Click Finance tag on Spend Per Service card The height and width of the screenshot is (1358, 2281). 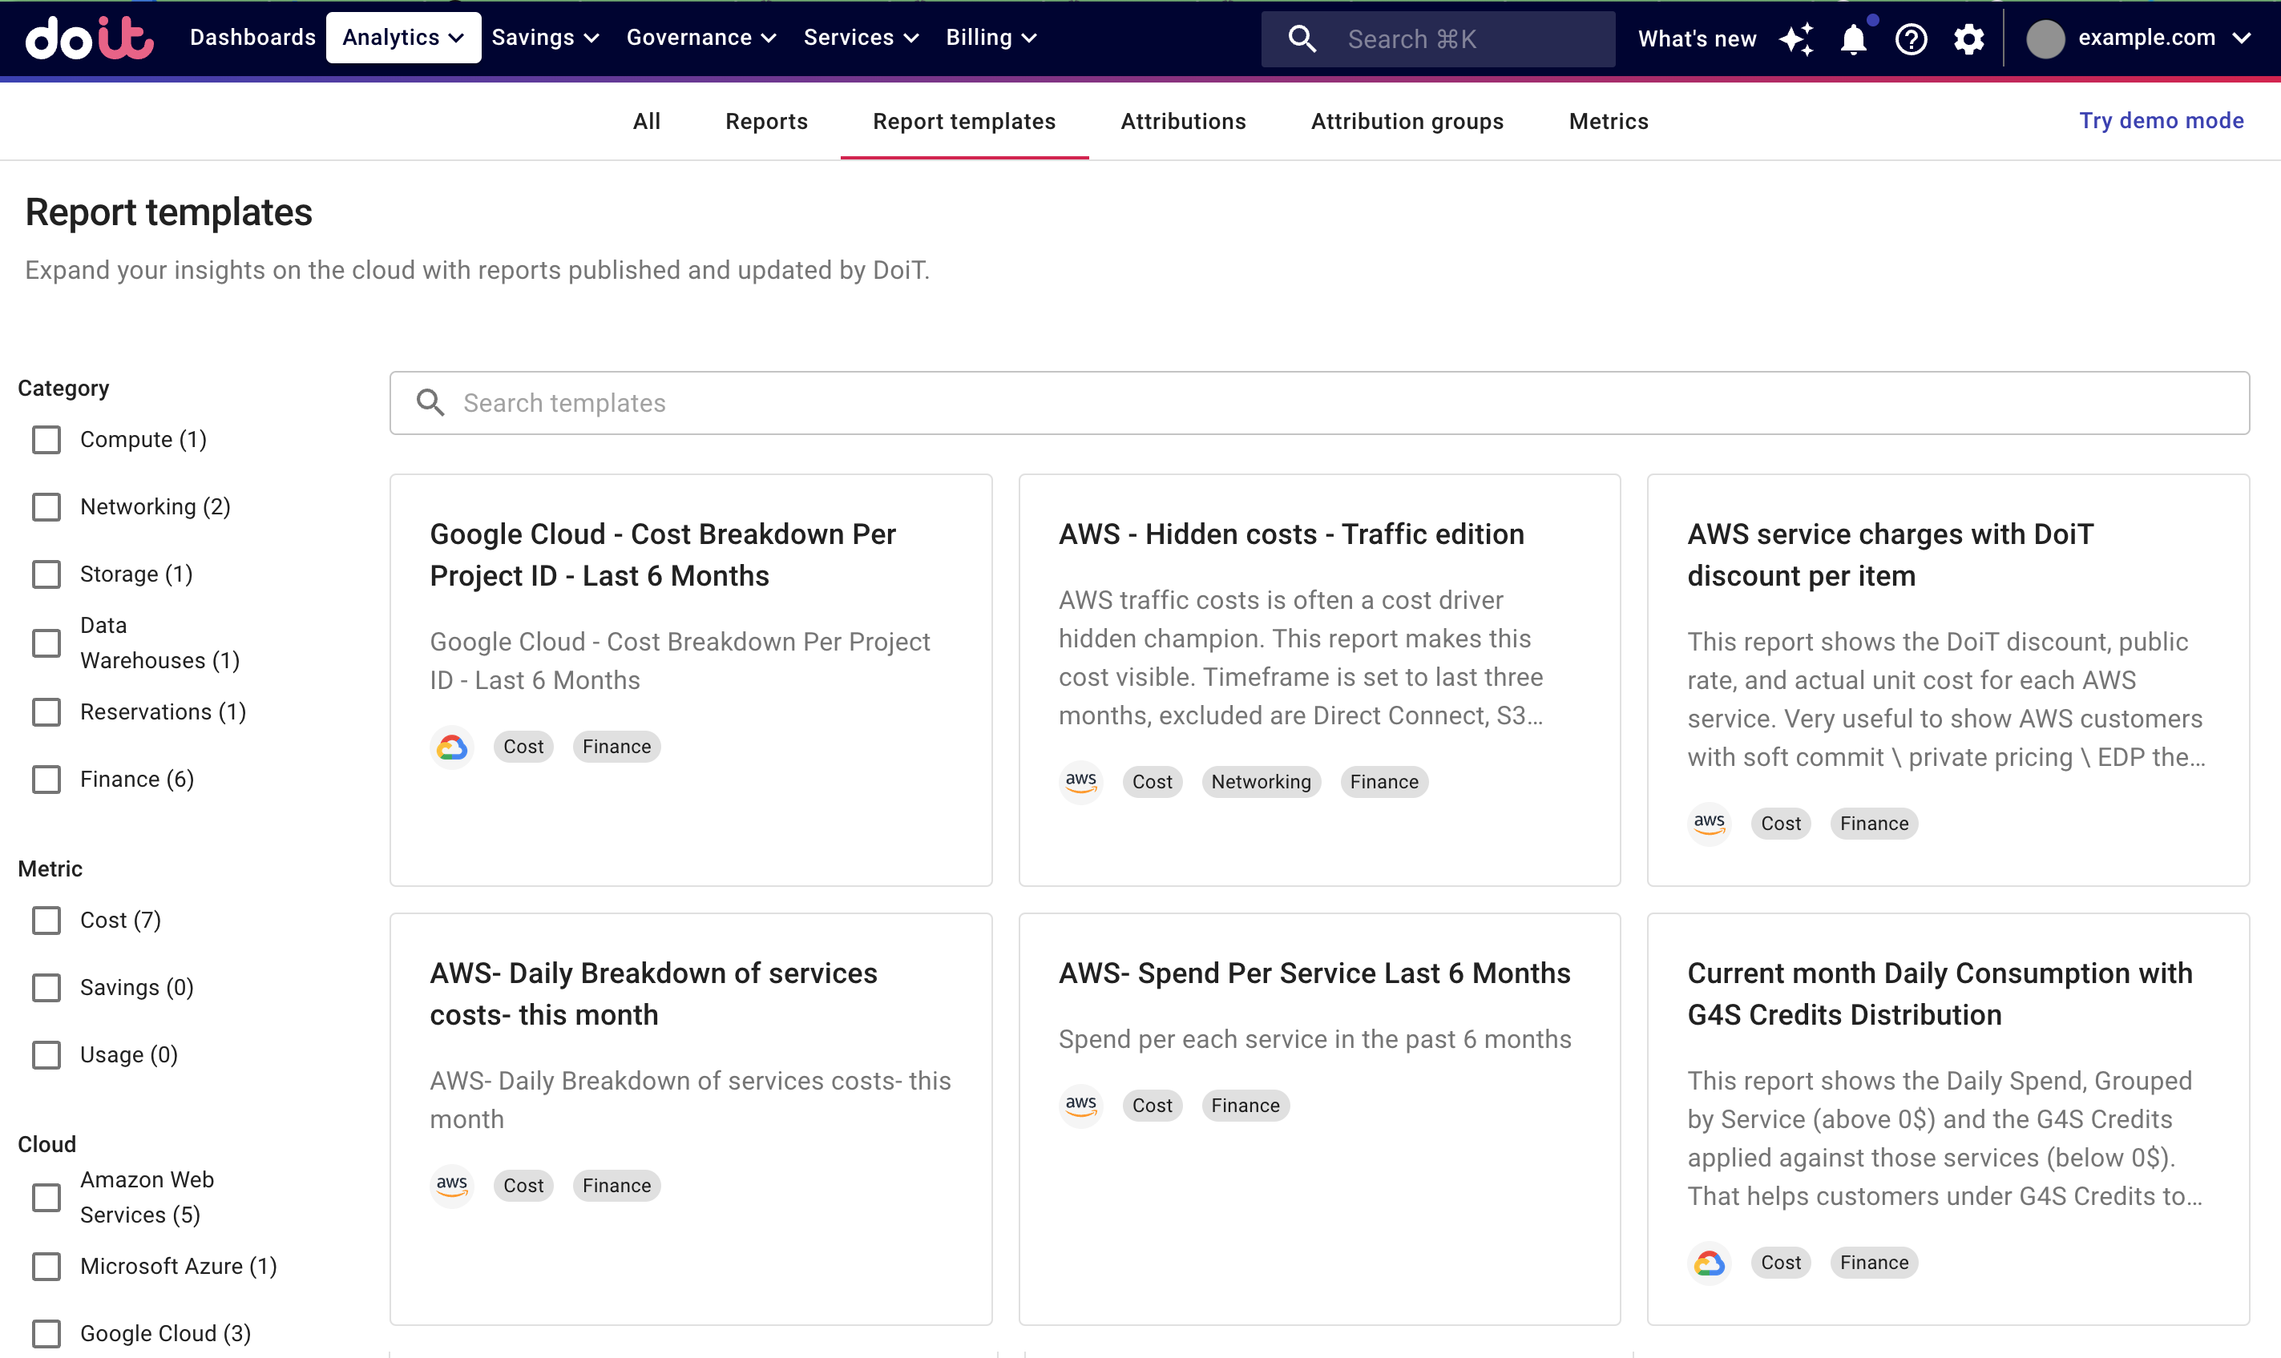pyautogui.click(x=1245, y=1105)
